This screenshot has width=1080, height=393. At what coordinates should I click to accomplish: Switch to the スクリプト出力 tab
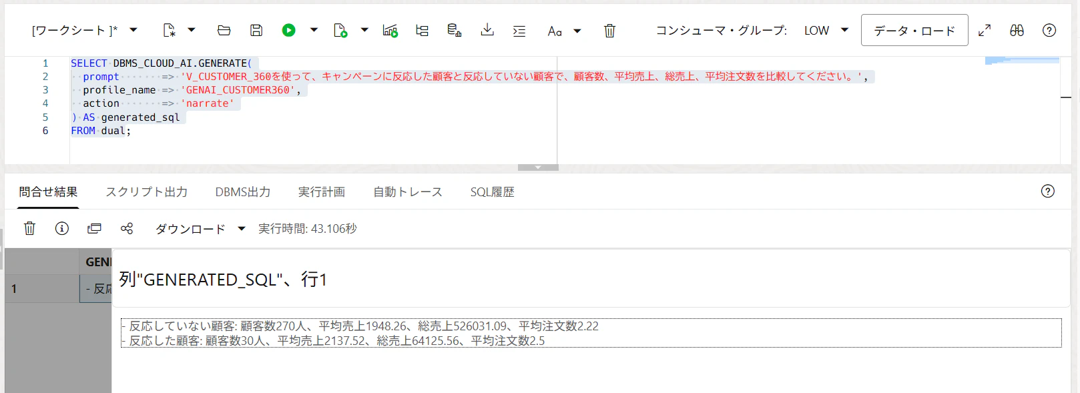[x=146, y=192]
